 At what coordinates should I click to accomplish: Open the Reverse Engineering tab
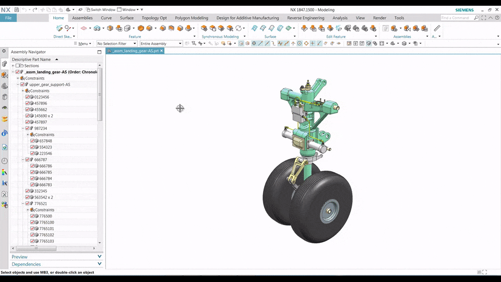[x=306, y=18]
